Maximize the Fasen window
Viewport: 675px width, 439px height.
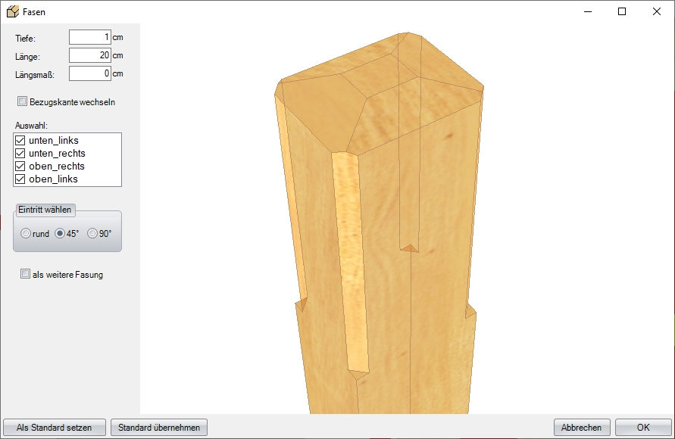tap(621, 12)
